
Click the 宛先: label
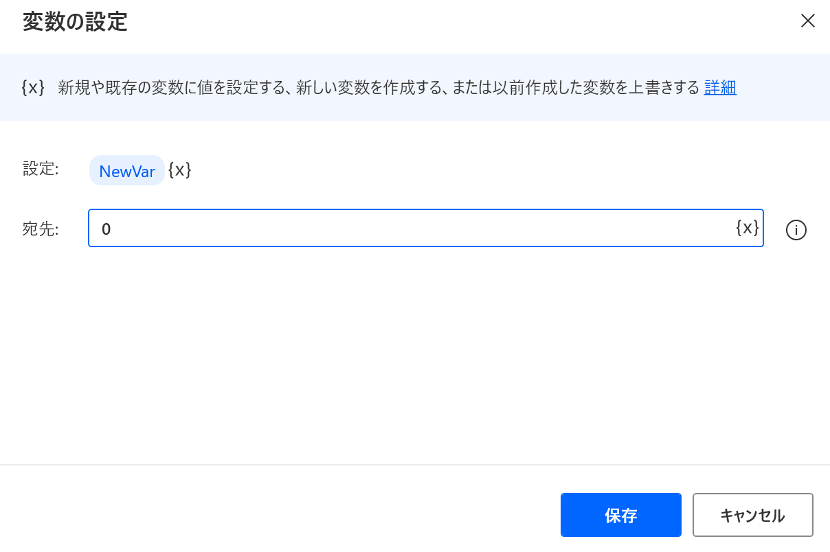coord(41,229)
